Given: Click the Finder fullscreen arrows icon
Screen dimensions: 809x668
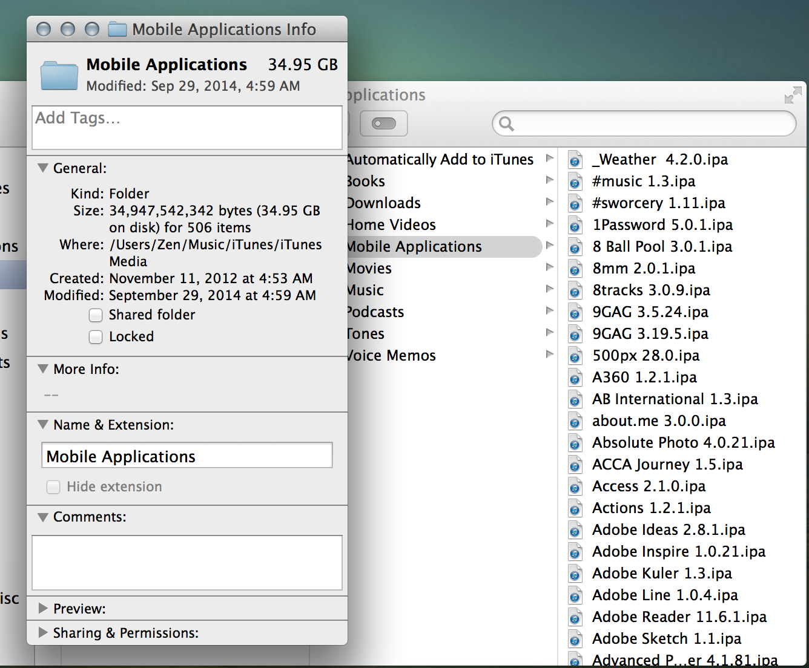Looking at the screenshot, I should [793, 95].
